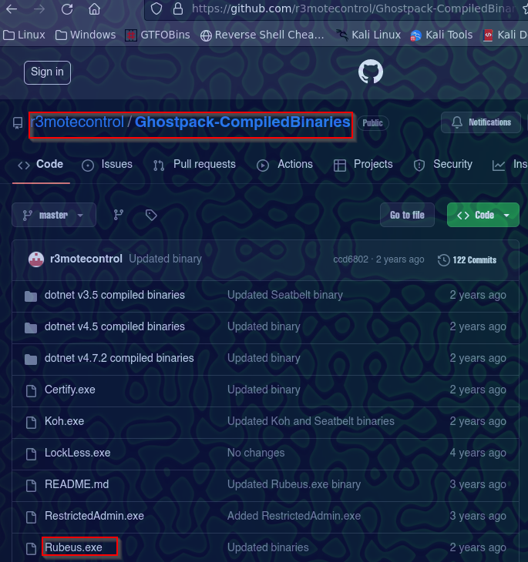This screenshot has width=528, height=562.
Task: Open the Pull requests tab
Action: (195, 165)
